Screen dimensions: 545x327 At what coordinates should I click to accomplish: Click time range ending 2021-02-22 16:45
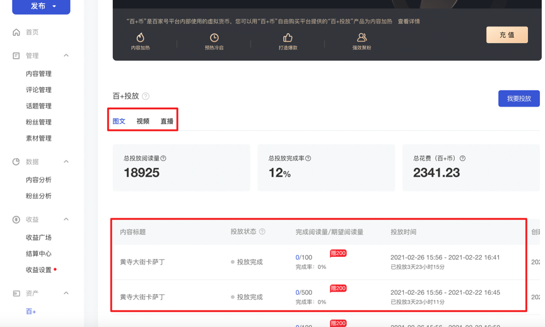[445, 292]
